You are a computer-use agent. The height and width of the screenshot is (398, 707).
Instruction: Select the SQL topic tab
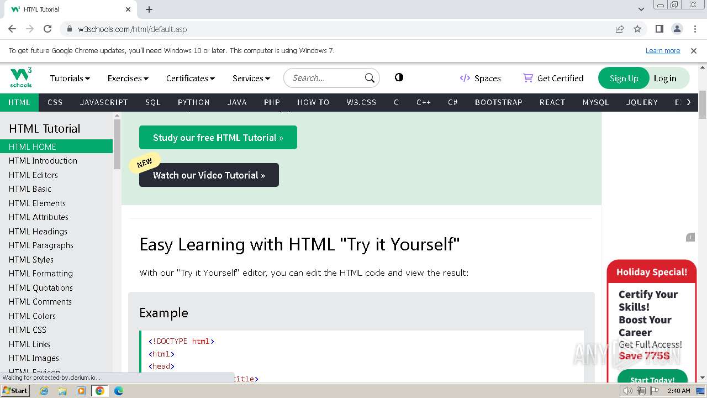pos(152,102)
